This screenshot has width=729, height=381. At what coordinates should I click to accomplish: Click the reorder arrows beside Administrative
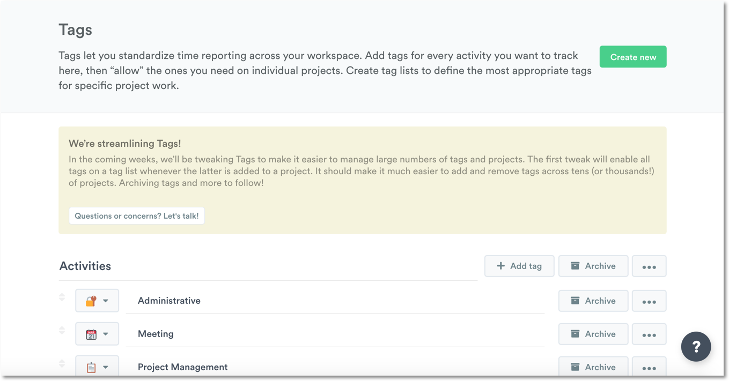[x=62, y=297]
